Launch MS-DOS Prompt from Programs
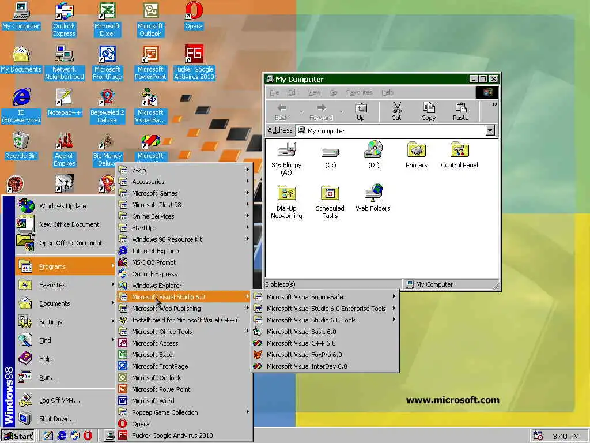590x443 pixels. click(184, 262)
